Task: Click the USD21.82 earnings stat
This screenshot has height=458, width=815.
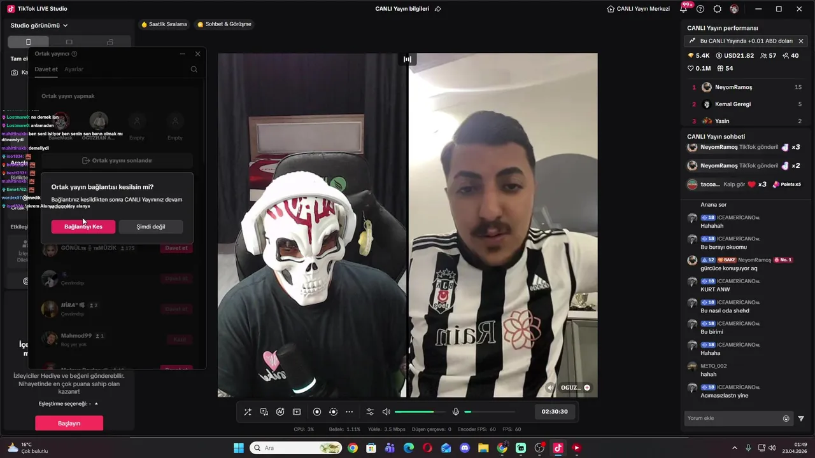Action: 734,56
